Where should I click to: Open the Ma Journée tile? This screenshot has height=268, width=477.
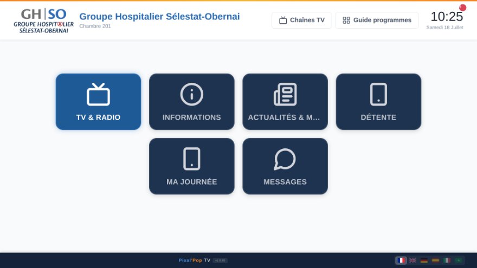click(192, 166)
